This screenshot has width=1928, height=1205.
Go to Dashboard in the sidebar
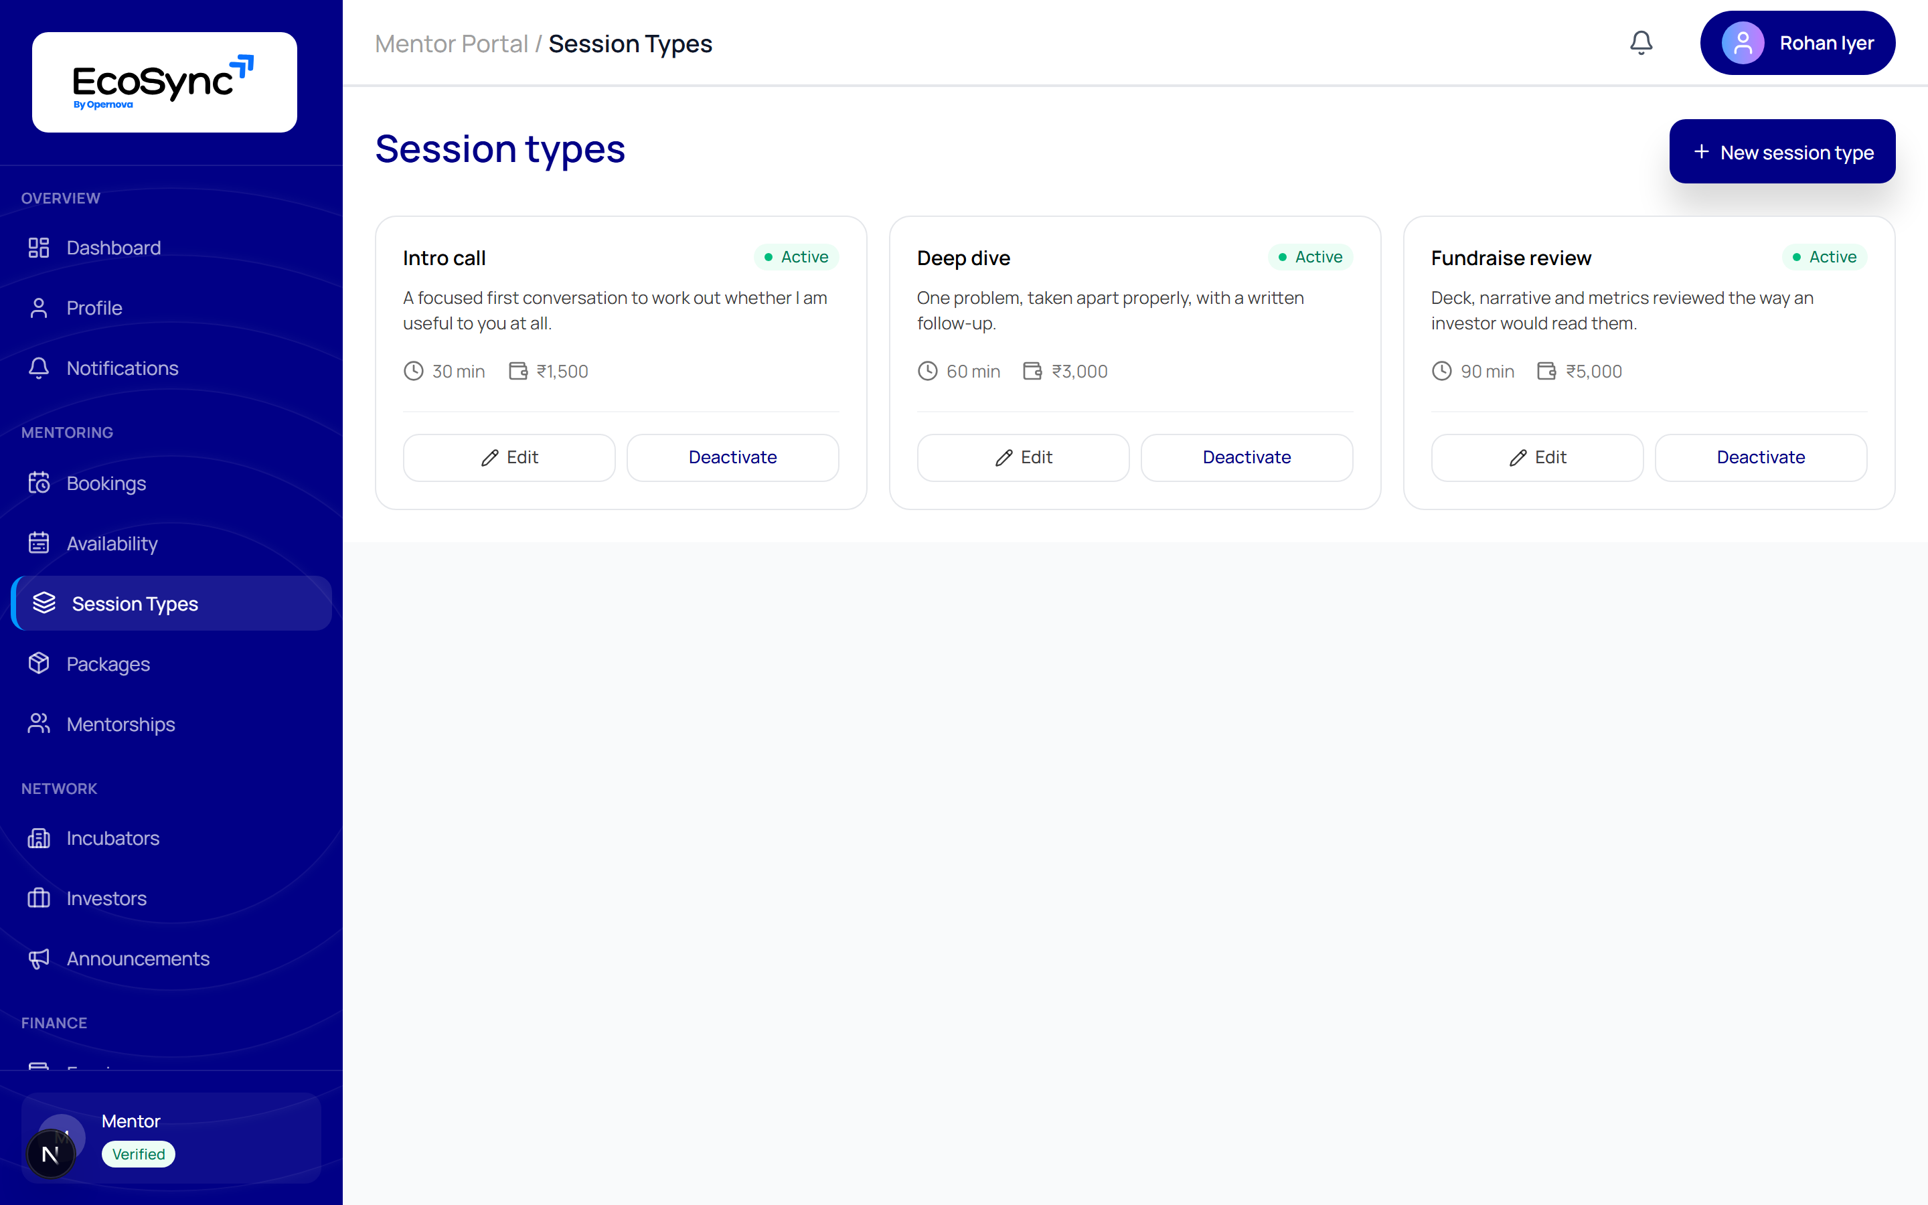coord(171,248)
